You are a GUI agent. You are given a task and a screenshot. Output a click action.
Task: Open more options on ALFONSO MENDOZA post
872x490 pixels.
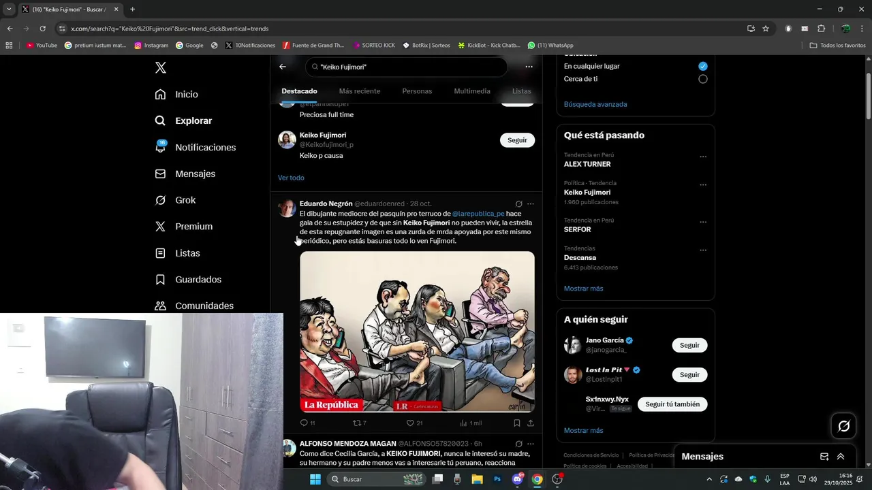pos(531,444)
